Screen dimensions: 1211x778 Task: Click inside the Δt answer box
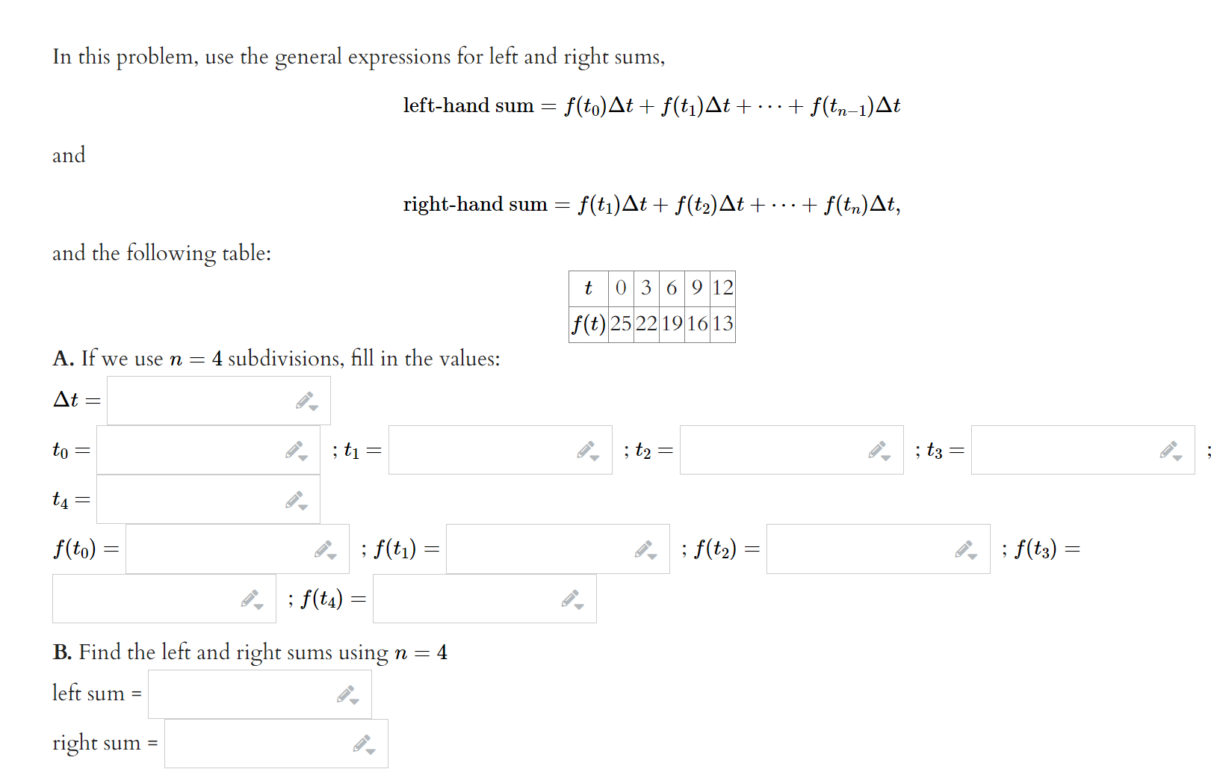pyautogui.click(x=202, y=401)
